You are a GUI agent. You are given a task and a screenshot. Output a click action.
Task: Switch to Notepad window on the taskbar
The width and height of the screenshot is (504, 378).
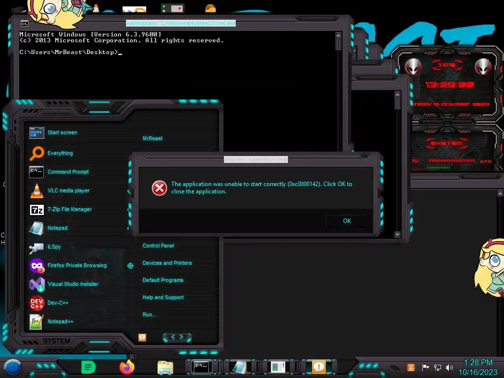(240, 367)
